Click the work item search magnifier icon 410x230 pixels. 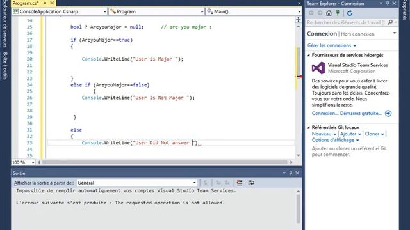coord(390,22)
